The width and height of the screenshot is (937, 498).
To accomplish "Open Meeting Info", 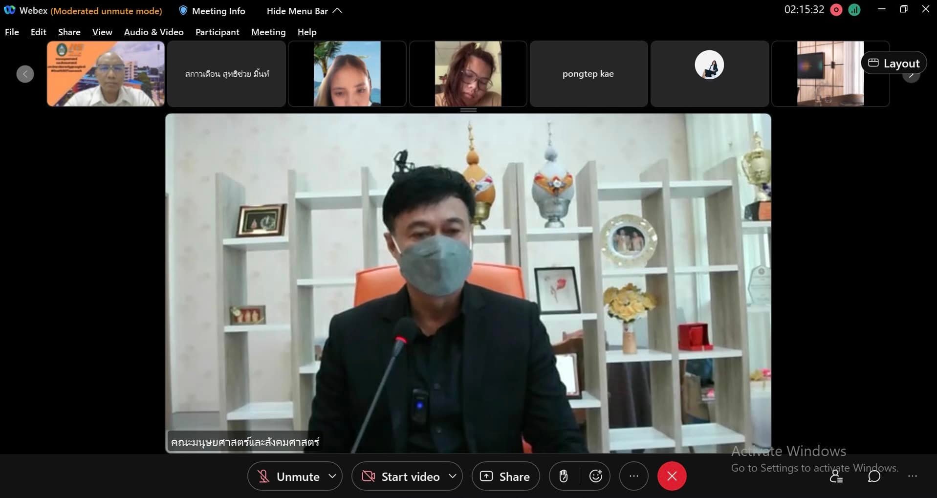I will (212, 11).
